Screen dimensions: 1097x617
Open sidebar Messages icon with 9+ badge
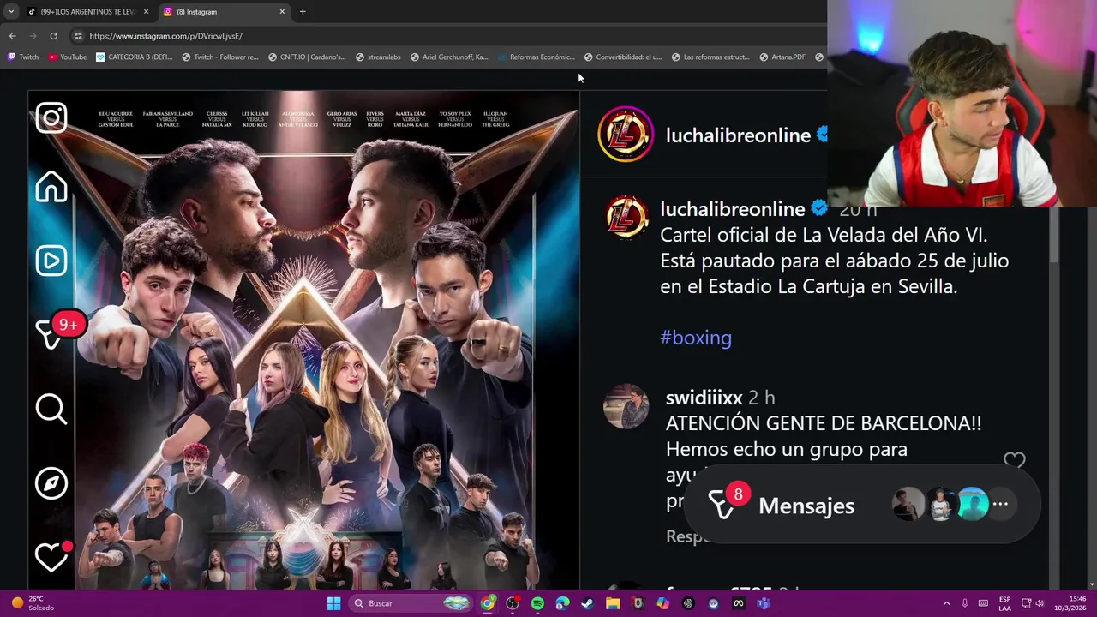point(58,331)
